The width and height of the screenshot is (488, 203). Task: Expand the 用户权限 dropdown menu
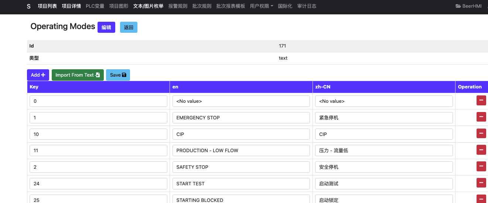[261, 6]
